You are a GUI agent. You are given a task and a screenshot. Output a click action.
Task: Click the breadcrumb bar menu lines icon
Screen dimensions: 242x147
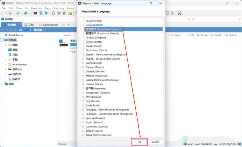pos(20,30)
